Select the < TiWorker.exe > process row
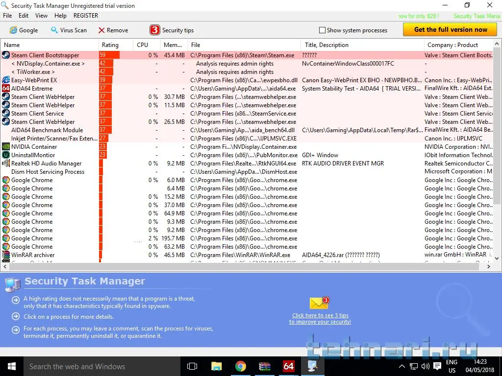 (247, 71)
